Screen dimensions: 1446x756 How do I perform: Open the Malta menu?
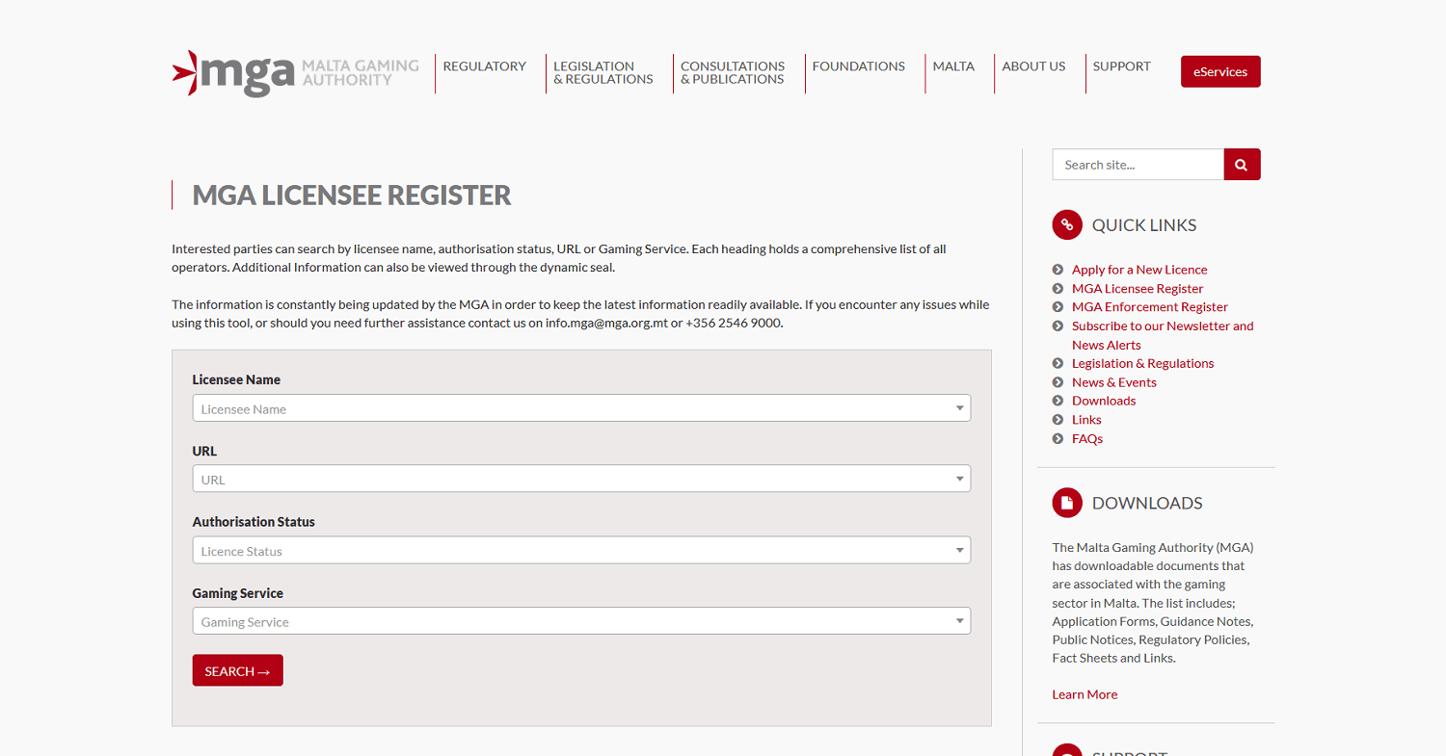pyautogui.click(x=953, y=66)
